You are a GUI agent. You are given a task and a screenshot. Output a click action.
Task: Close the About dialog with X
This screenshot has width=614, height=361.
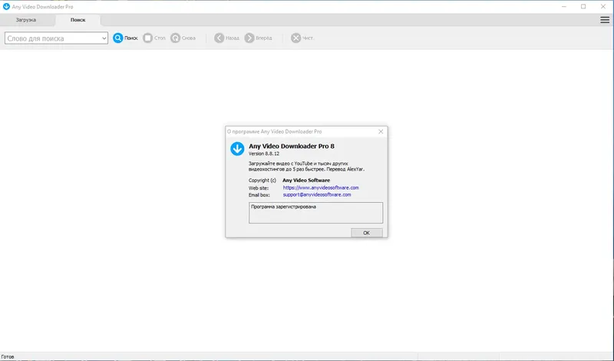pos(381,131)
